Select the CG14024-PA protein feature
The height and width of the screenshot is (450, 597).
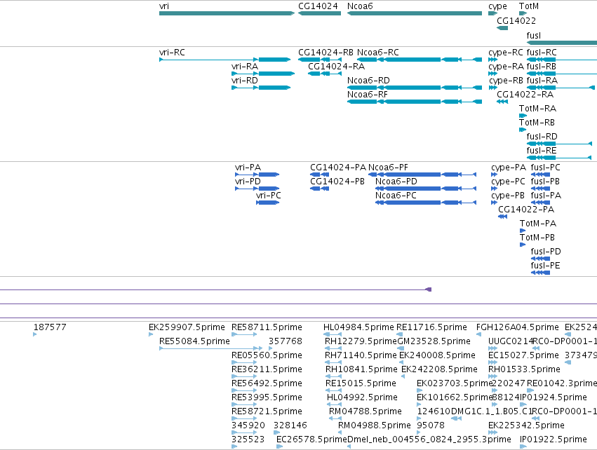pyautogui.click(x=319, y=175)
